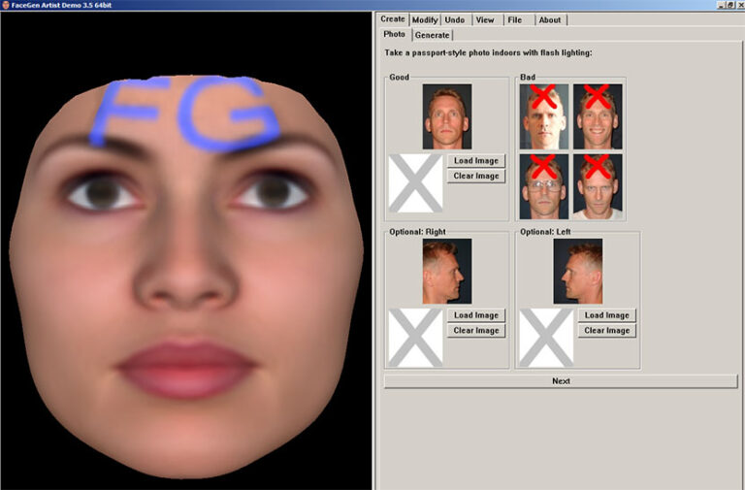This screenshot has width=745, height=490.
Task: Click the Optional: Left profile example photo
Action: 578,272
